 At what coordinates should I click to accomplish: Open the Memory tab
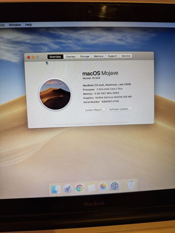pos(99,56)
